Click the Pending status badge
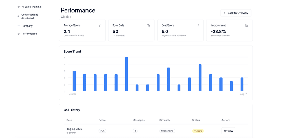This screenshot has width=283, height=138. pos(198,131)
